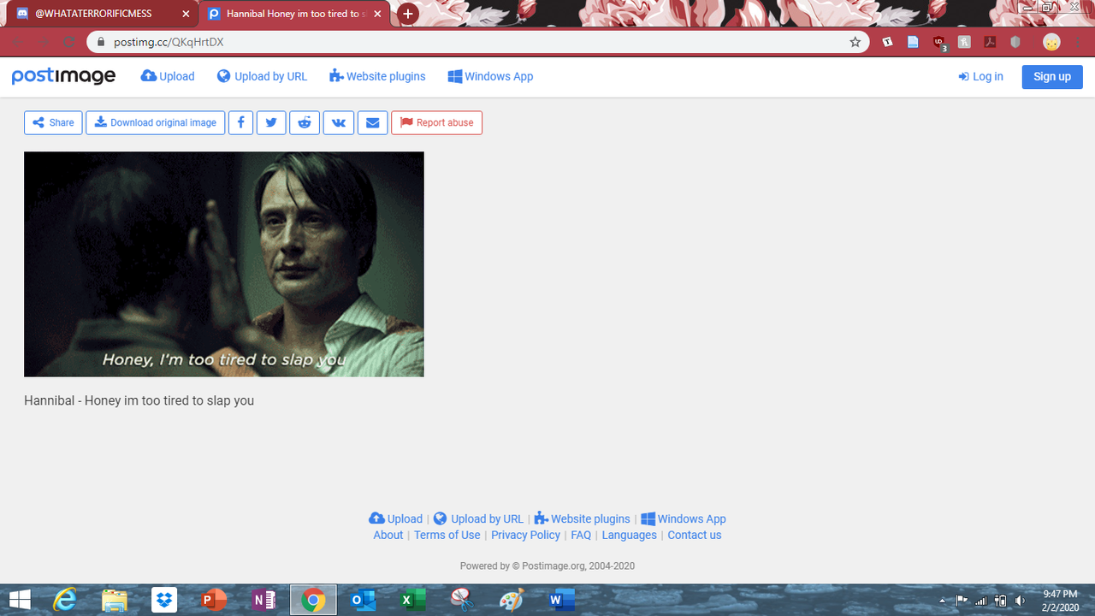Share image via email envelope icon

pyautogui.click(x=372, y=122)
